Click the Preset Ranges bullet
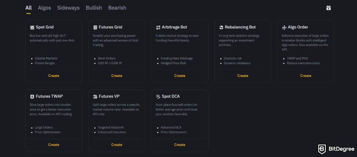 [45, 63]
